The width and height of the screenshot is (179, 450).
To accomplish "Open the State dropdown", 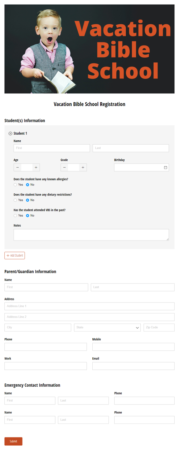I will [107, 328].
